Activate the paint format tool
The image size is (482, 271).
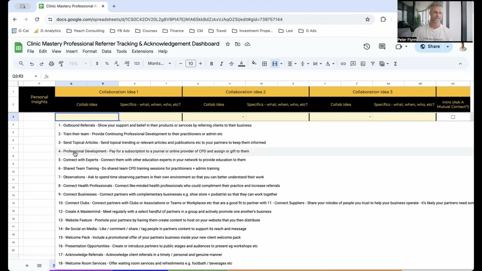click(61, 64)
